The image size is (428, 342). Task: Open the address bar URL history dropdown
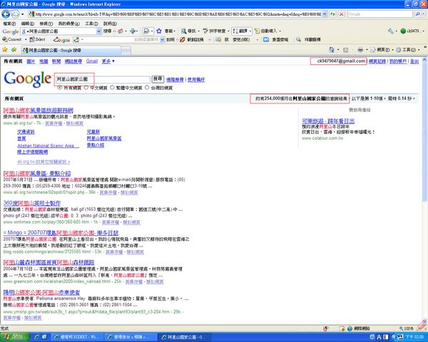click(325, 14)
